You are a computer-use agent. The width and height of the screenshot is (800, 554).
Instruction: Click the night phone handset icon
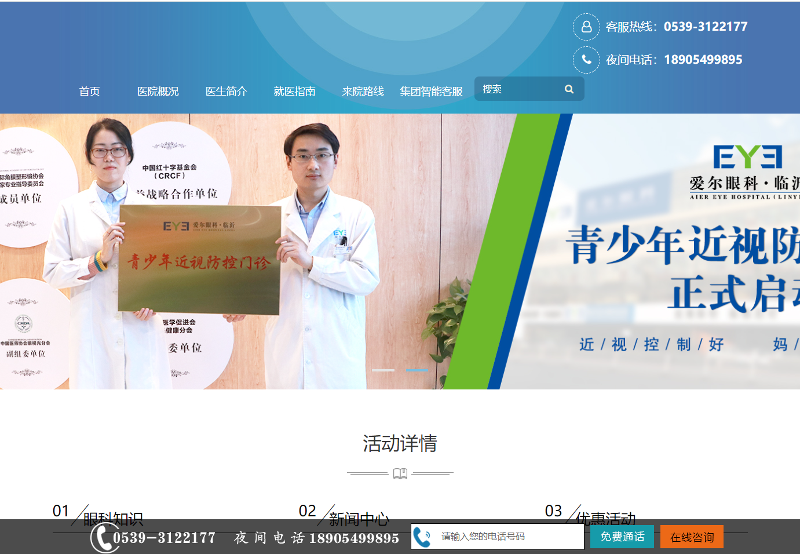[586, 60]
